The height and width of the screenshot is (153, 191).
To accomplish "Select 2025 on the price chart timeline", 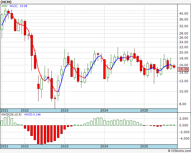I will (x=144, y=110).
